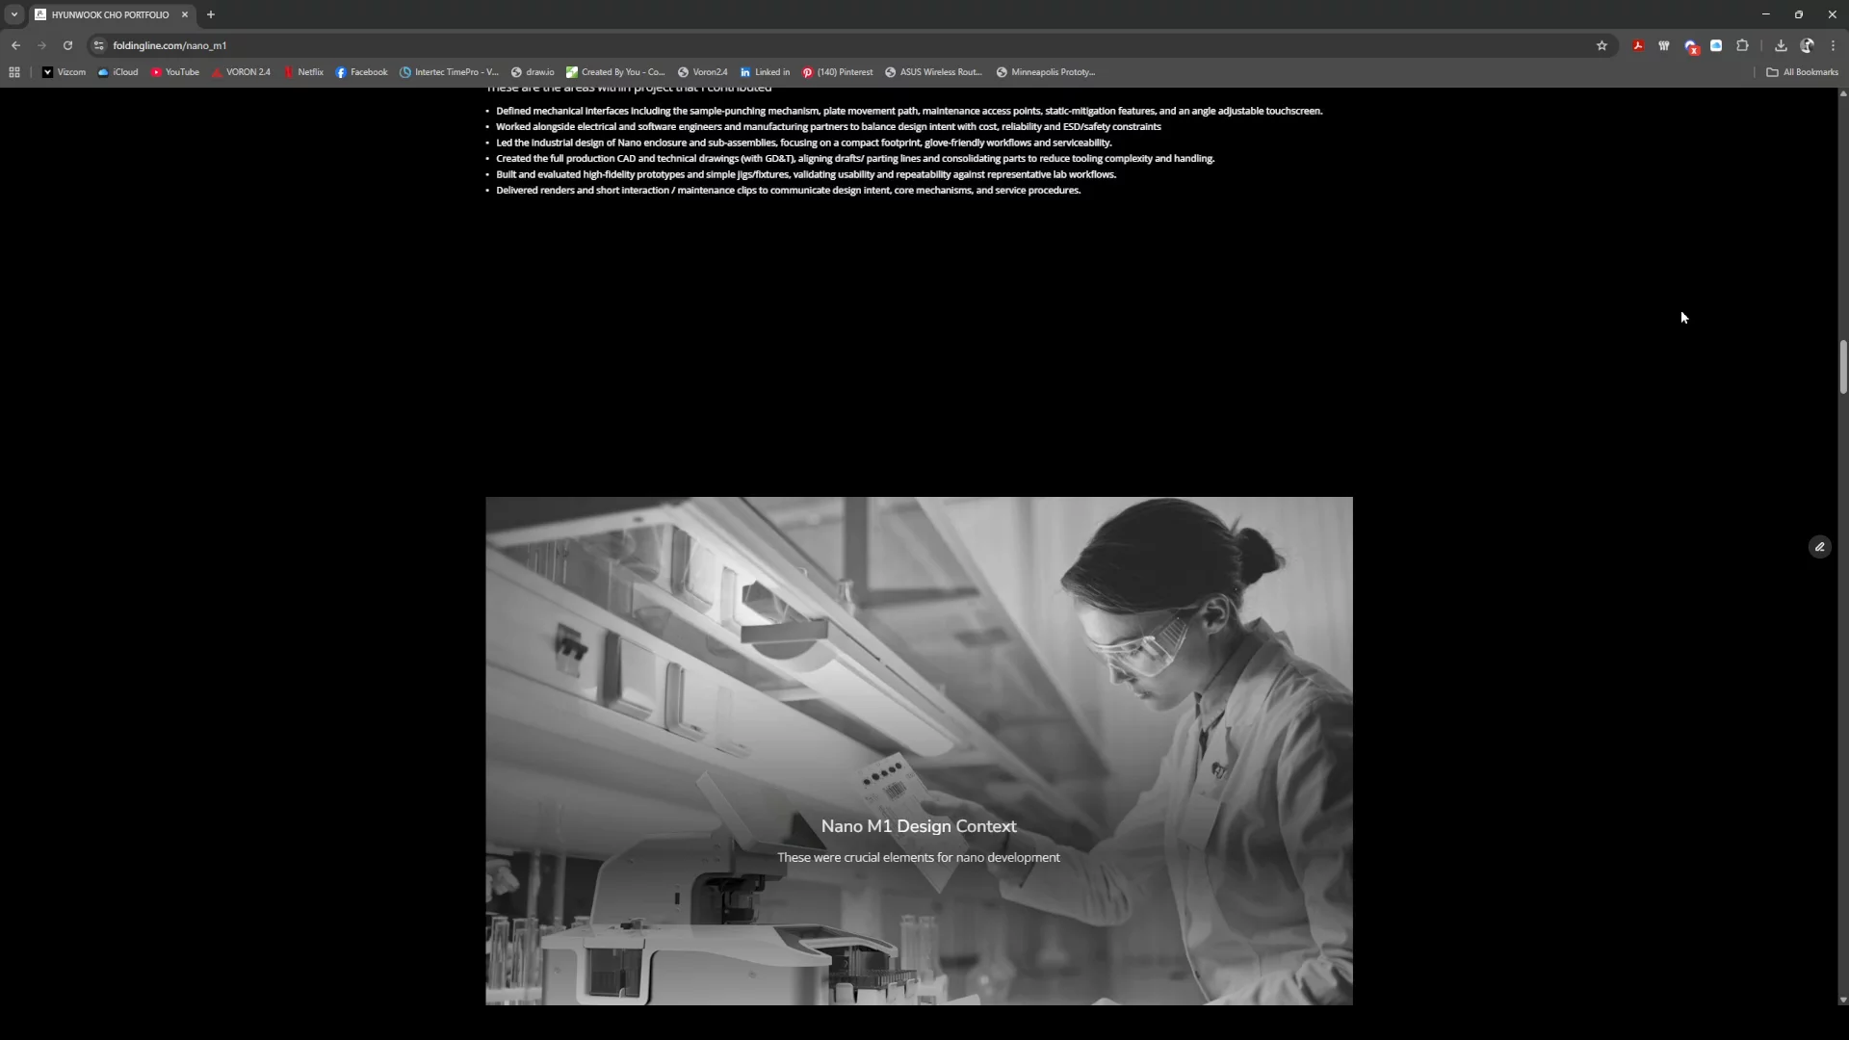Screen dimensions: 1849x1040
Task: Open the draw.io bookmark
Action: pyautogui.click(x=533, y=72)
